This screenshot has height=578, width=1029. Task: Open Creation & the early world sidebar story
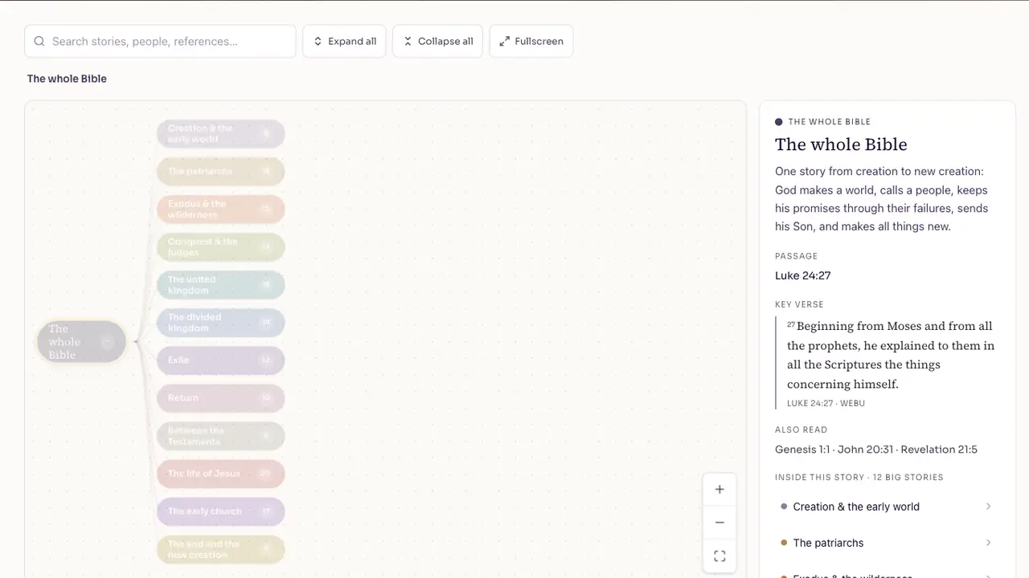click(x=887, y=507)
